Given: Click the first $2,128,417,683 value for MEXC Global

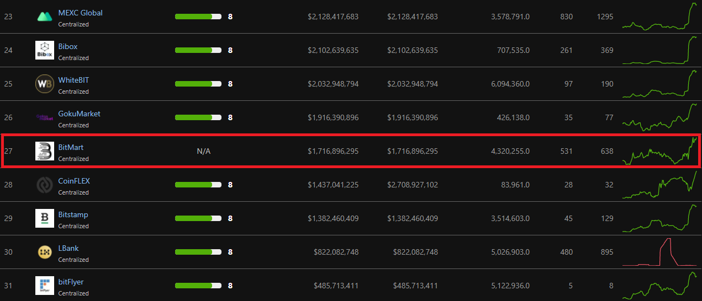Looking at the screenshot, I should tap(333, 17).
